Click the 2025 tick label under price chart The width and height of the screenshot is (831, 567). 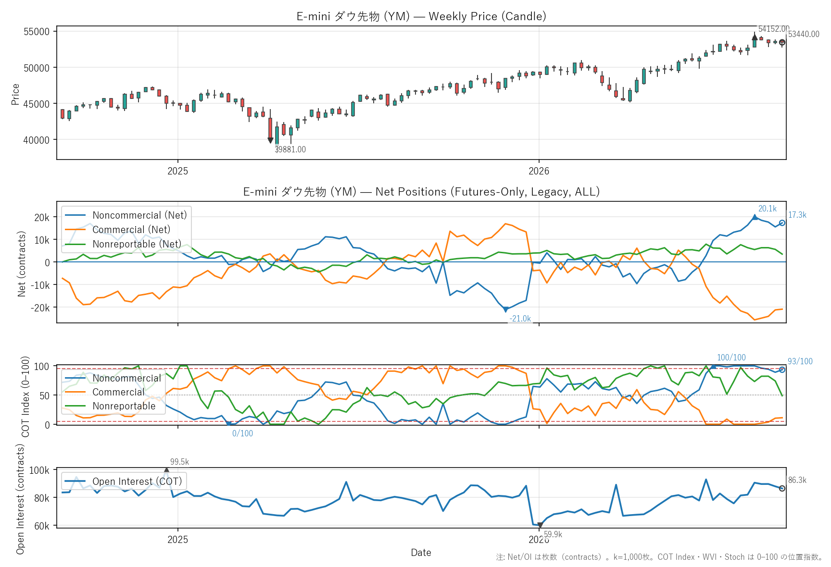(x=178, y=171)
